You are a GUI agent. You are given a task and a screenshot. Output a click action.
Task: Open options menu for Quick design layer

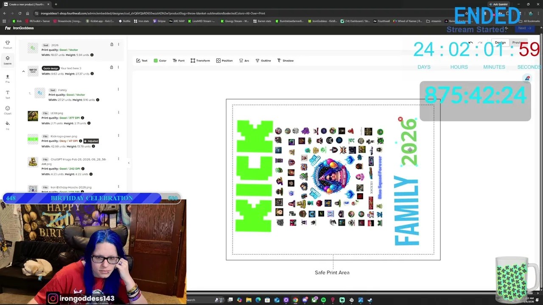click(x=118, y=67)
